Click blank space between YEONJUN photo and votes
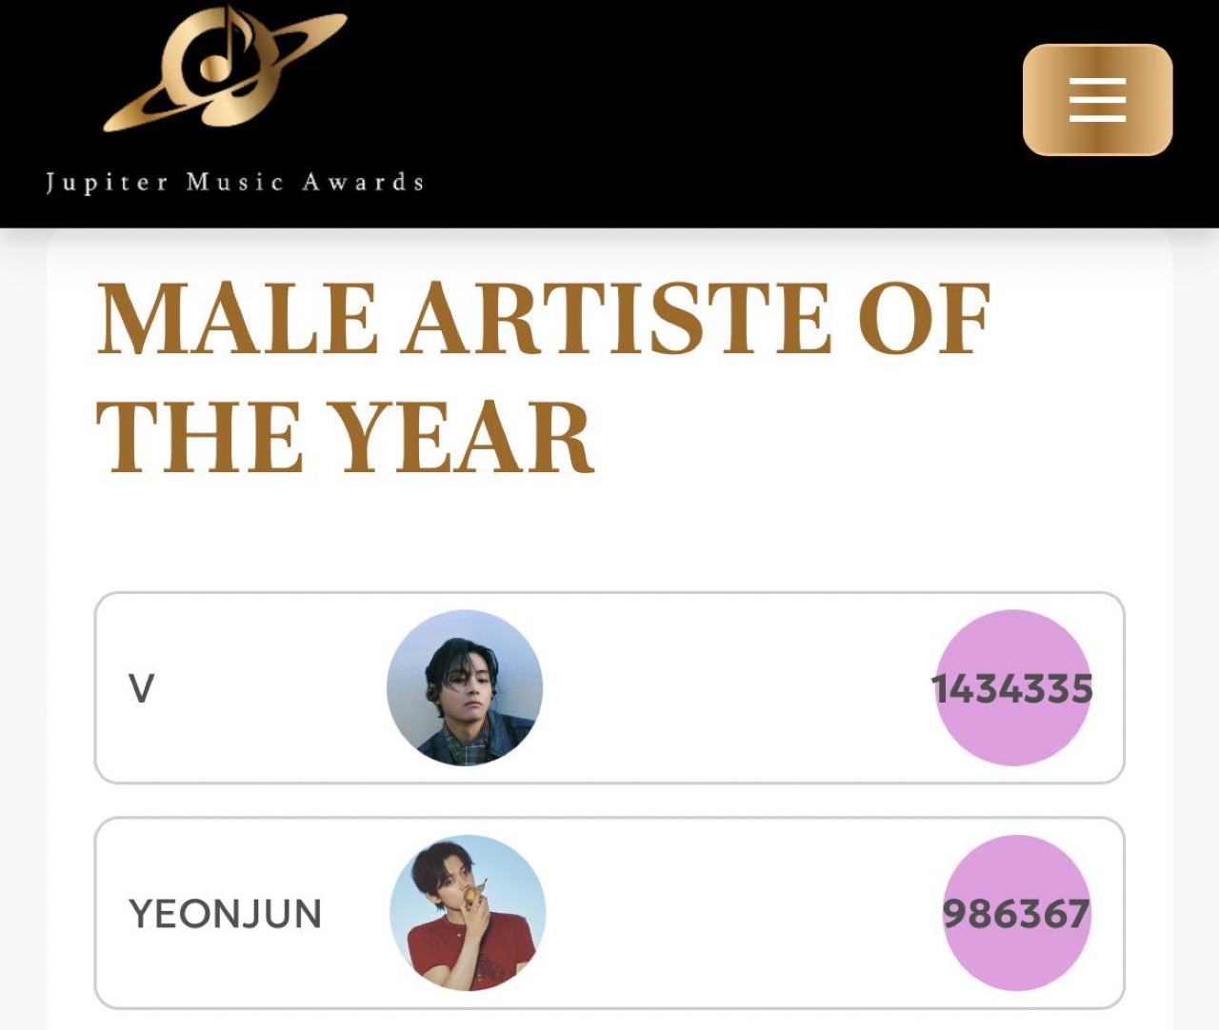This screenshot has width=1219, height=1030. pyautogui.click(x=743, y=913)
